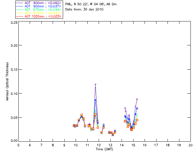Click the 0.20 y-axis tick label
This screenshot has width=196, height=157.
14,45
